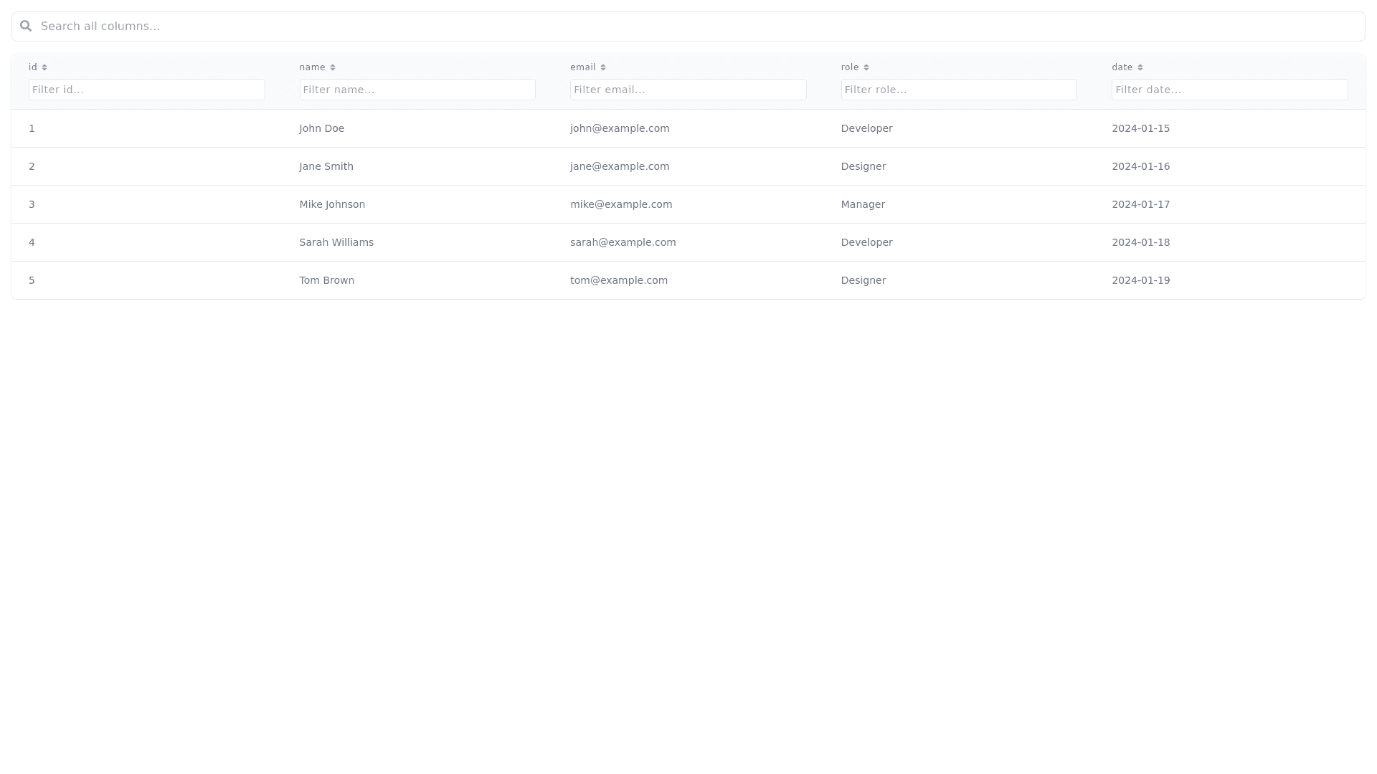Click sort arrows next to date header
Image resolution: width=1377 pixels, height=774 pixels.
coord(1140,67)
